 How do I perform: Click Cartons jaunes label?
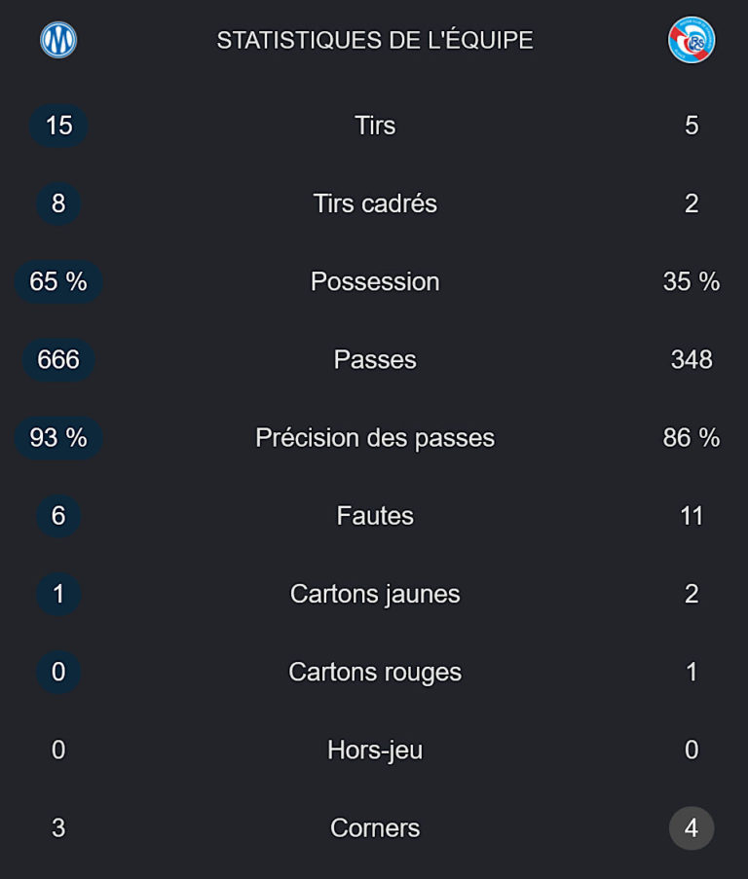[x=375, y=594]
